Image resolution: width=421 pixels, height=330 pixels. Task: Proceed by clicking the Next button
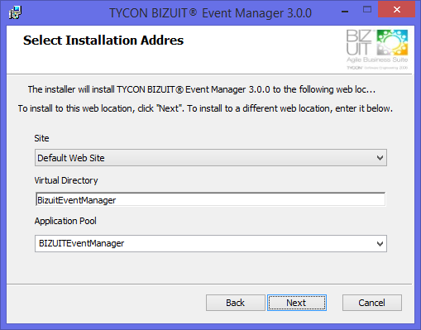pyautogui.click(x=297, y=303)
